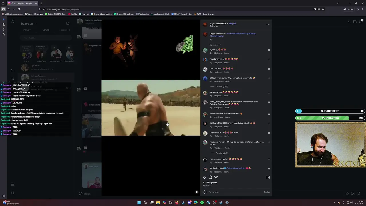Screen dimensions: 366x206
Task: Open the Windows Start menu
Action: click(139, 203)
